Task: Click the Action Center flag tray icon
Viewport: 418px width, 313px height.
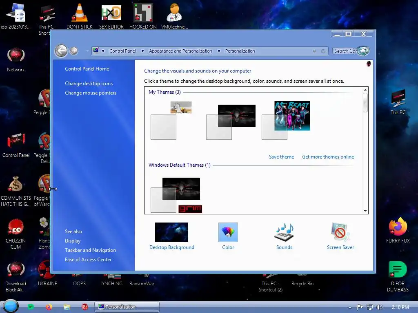Action: (360, 307)
